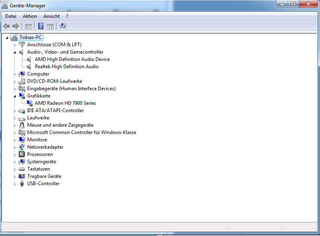Open the Help toolbar icon
Viewport: 320px width, 236px height.
coord(41,26)
